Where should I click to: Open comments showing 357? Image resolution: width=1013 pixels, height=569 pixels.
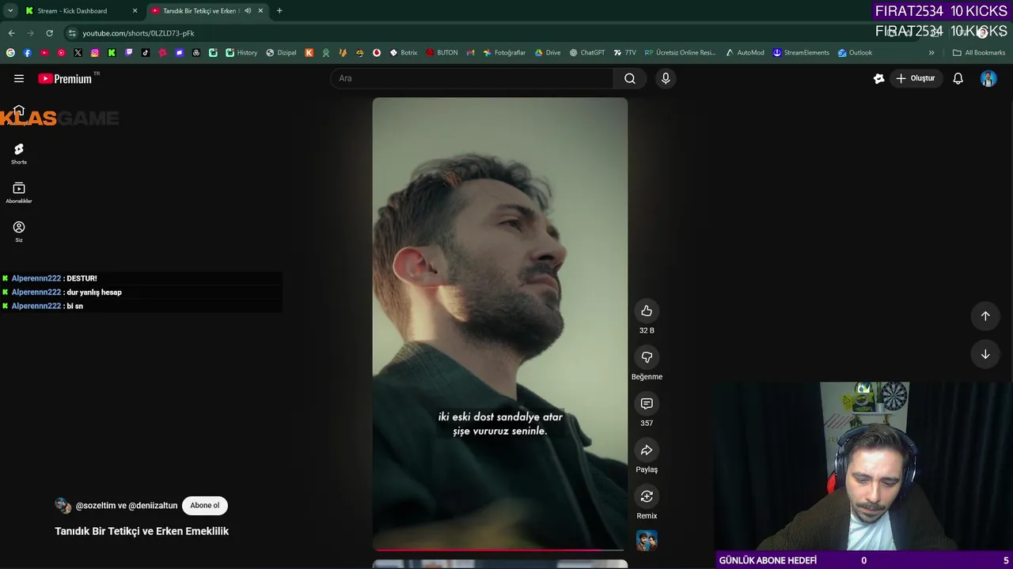[647, 404]
